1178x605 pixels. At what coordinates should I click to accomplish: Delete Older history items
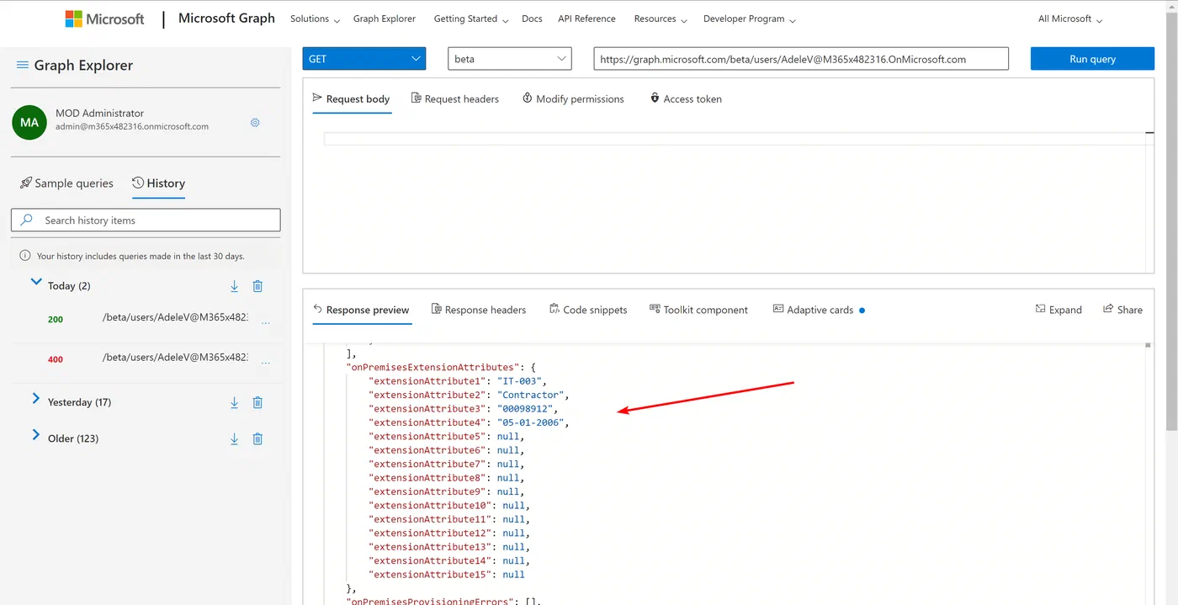click(x=258, y=438)
